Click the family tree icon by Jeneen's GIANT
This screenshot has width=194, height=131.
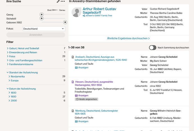pyautogui.click(x=84, y=15)
